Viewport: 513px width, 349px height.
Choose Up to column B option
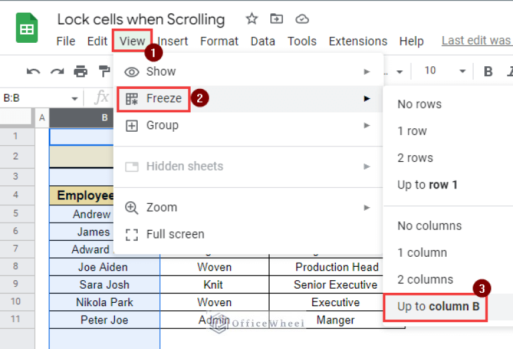(x=438, y=307)
